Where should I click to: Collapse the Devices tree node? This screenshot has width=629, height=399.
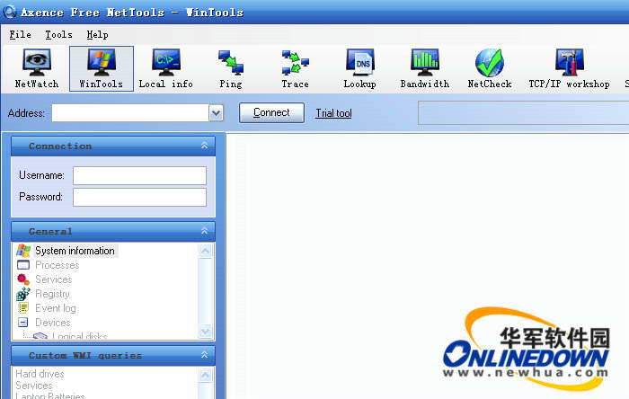(x=22, y=322)
